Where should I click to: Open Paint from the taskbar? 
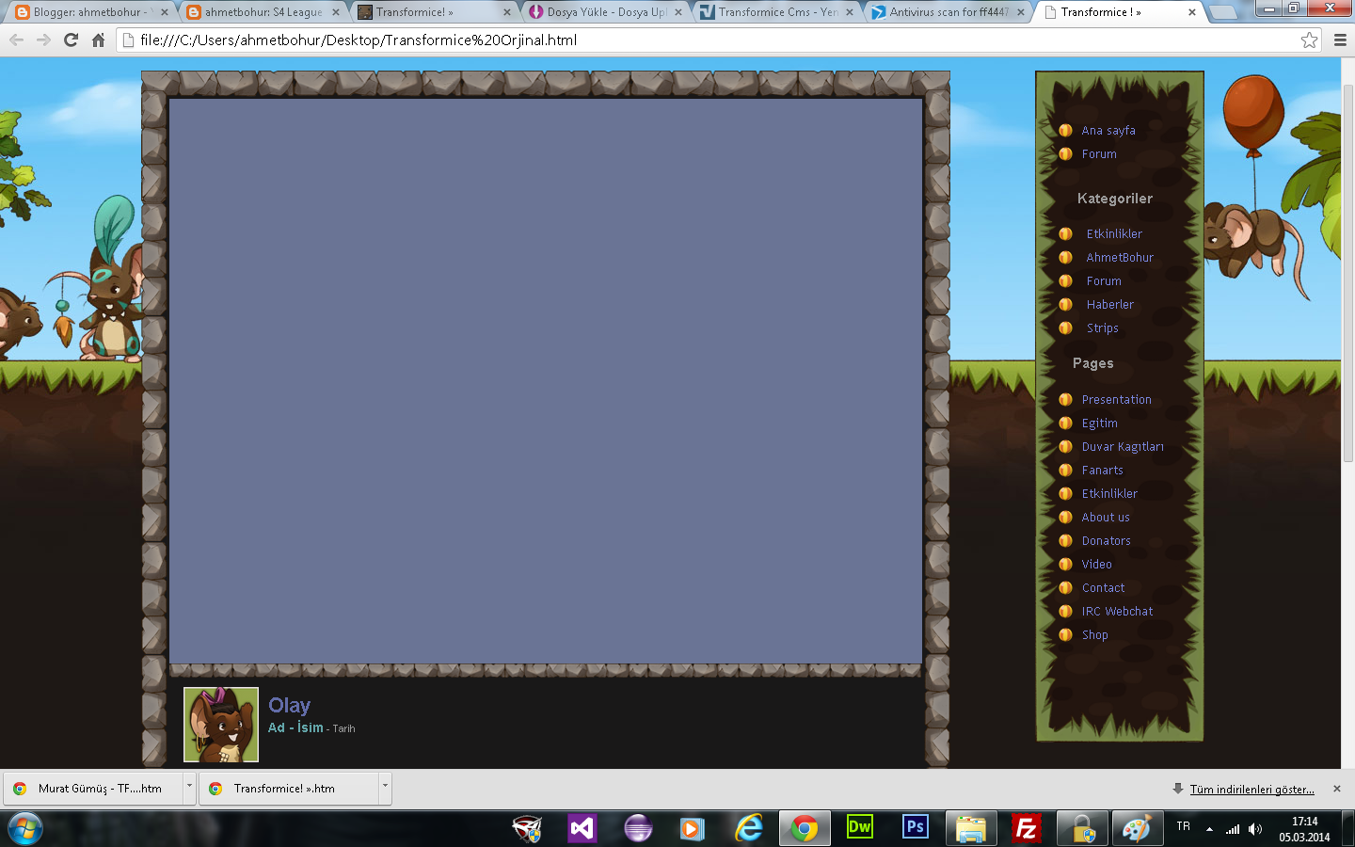(x=1137, y=828)
